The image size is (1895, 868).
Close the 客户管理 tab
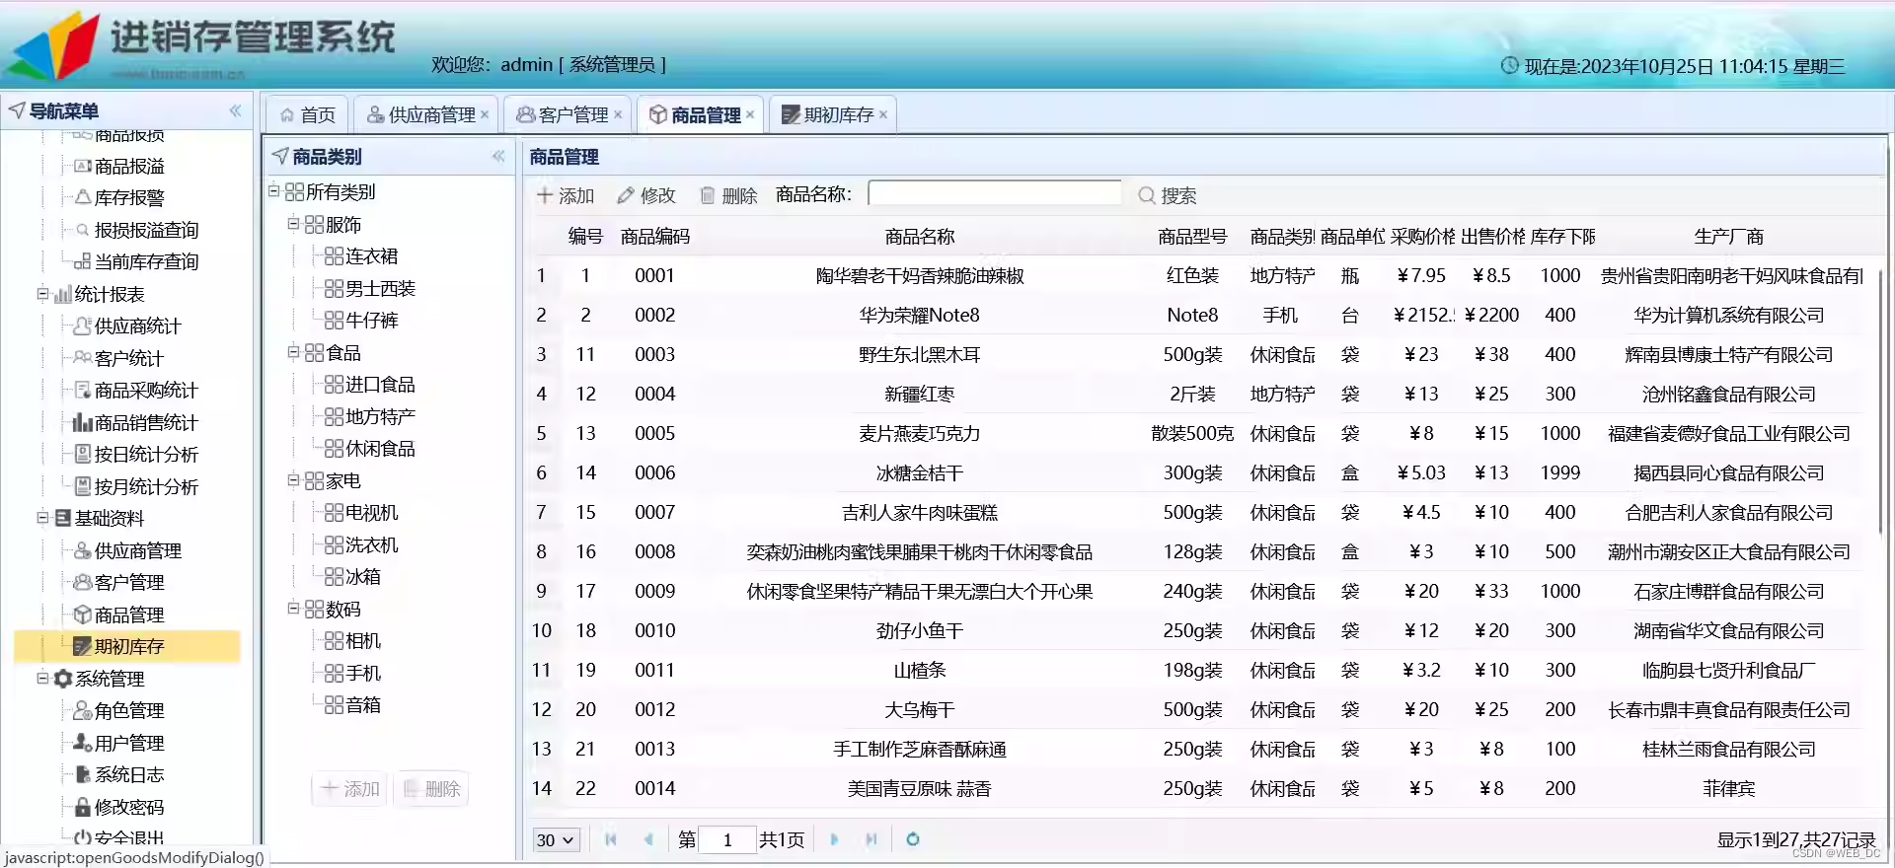click(618, 114)
